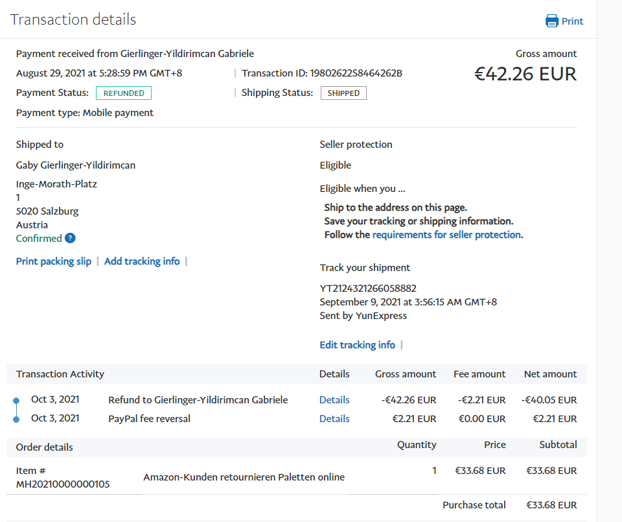This screenshot has height=522, width=622.
Task: Click the Amazon-Kunden retournieren Paletten item name
Action: tap(244, 477)
